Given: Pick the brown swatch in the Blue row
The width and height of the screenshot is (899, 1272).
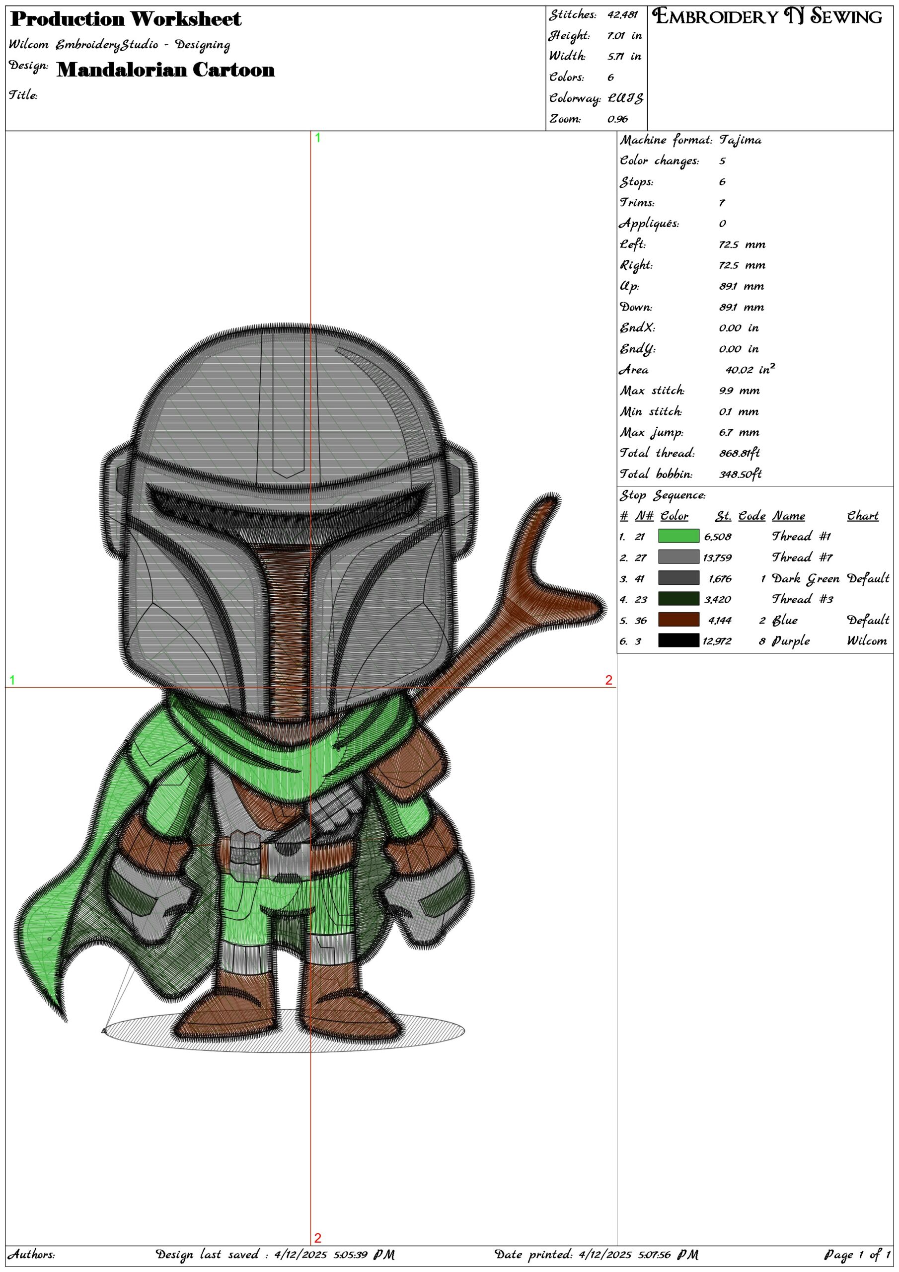Looking at the screenshot, I should tap(678, 620).
